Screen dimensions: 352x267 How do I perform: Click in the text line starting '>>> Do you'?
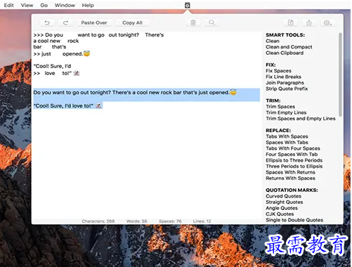98,35
